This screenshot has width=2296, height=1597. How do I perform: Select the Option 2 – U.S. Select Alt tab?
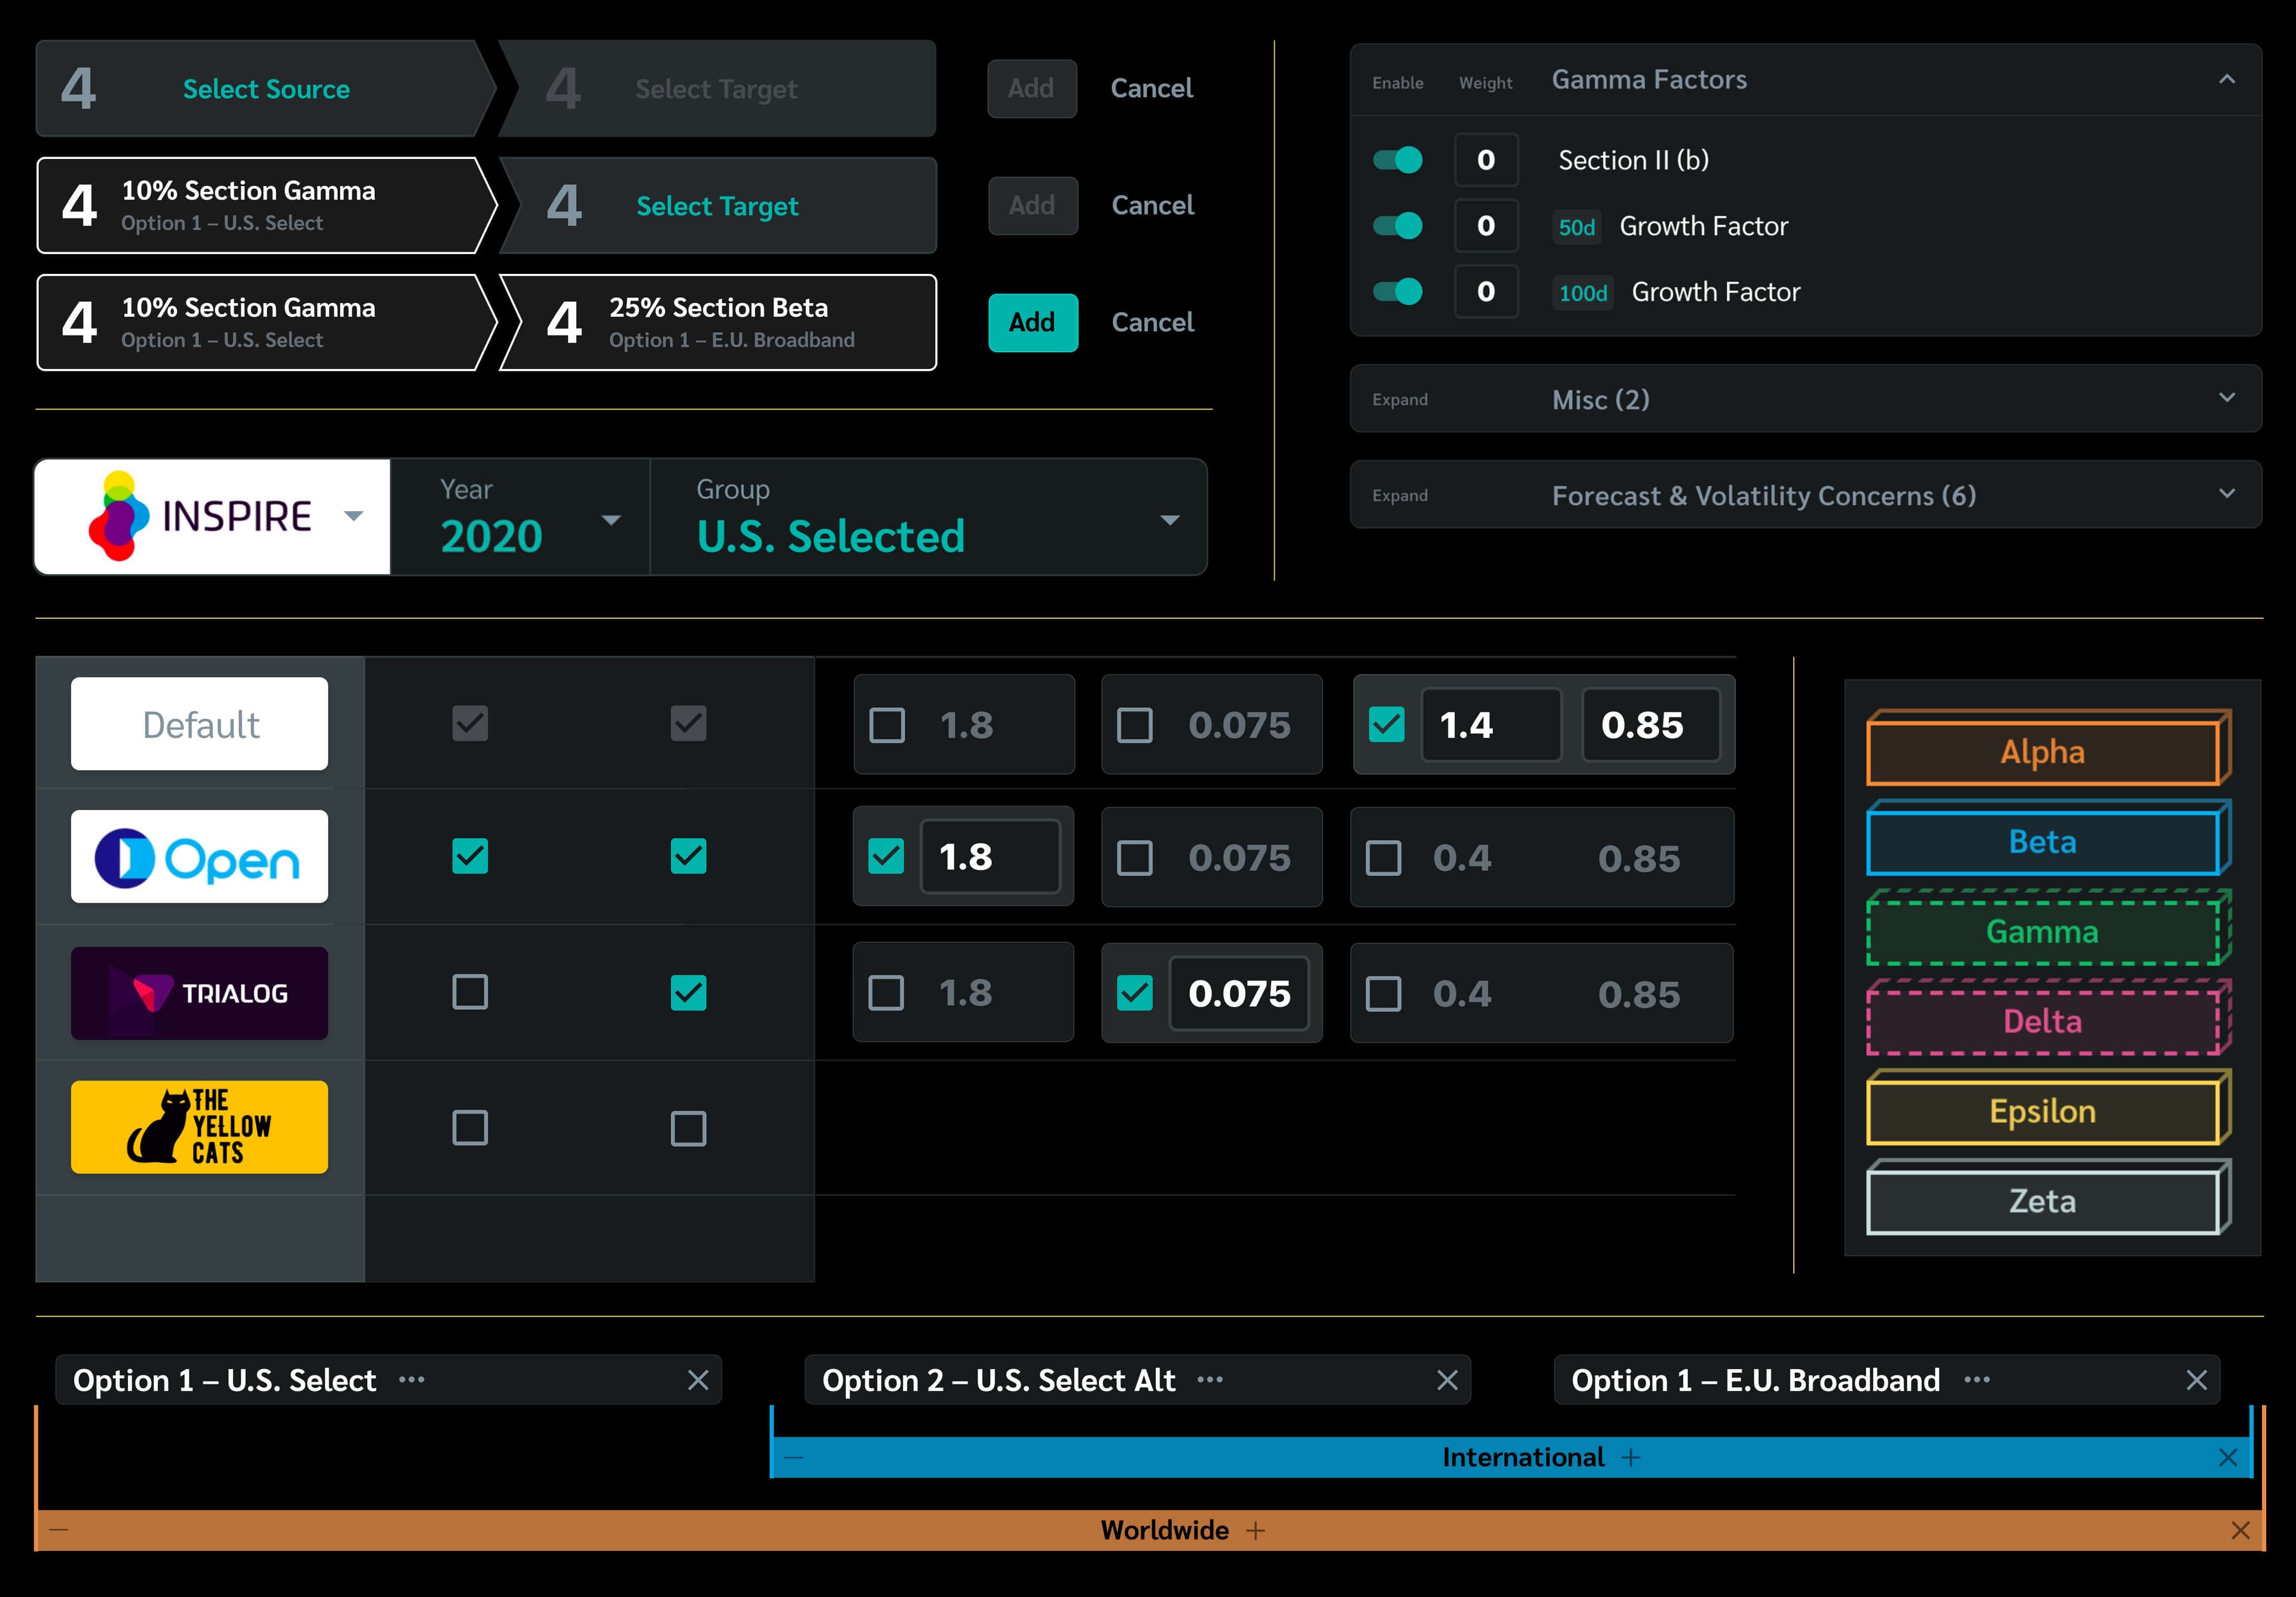tap(998, 1380)
